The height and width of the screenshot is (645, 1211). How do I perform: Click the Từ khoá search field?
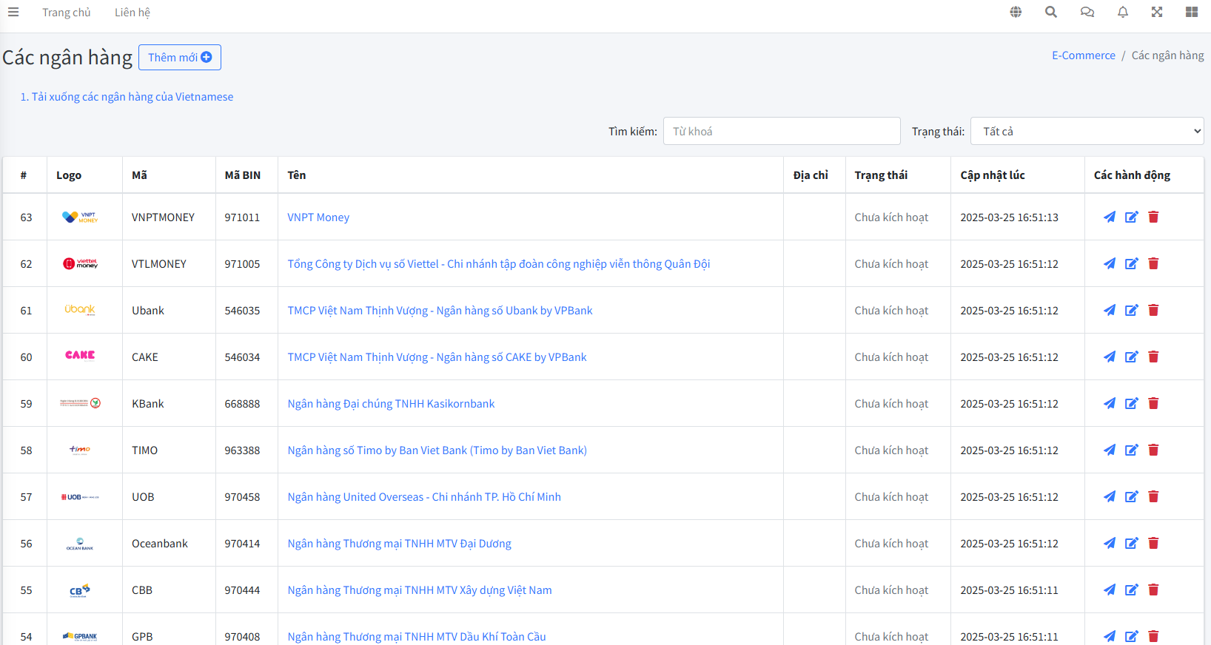click(x=782, y=131)
